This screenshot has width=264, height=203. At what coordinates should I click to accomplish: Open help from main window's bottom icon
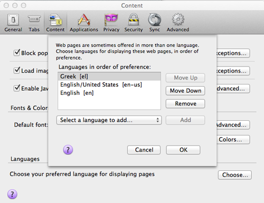[12, 194]
